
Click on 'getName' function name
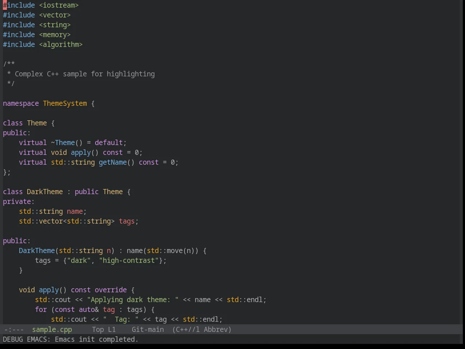click(113, 162)
